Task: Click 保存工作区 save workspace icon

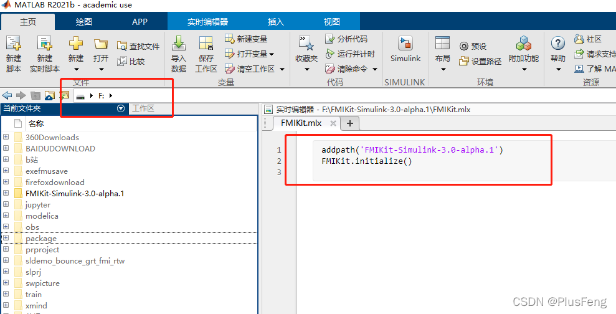Action: (x=206, y=43)
